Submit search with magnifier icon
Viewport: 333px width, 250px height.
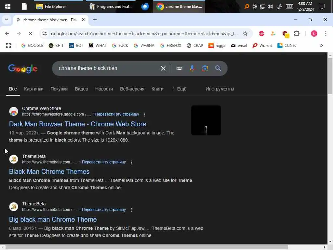point(218,68)
